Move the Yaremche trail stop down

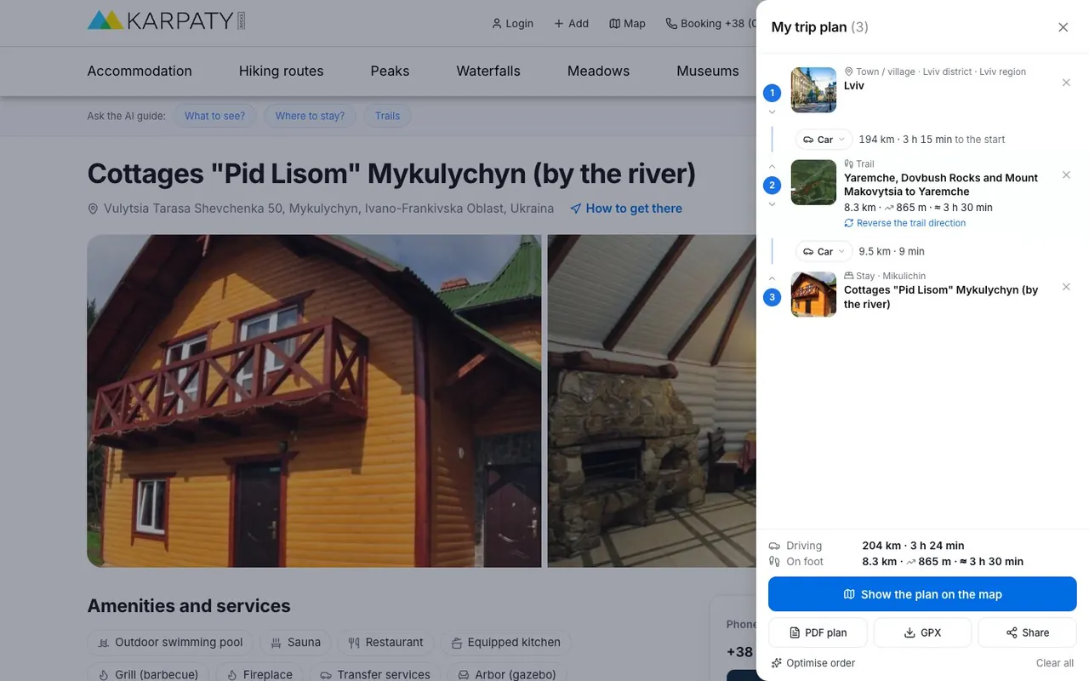772,204
